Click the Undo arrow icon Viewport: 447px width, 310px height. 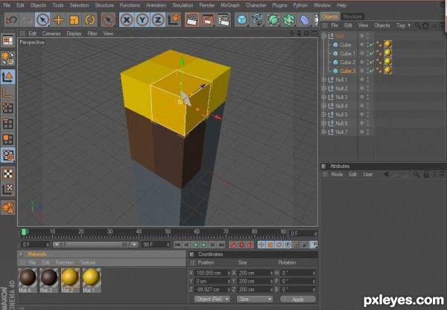[12, 20]
